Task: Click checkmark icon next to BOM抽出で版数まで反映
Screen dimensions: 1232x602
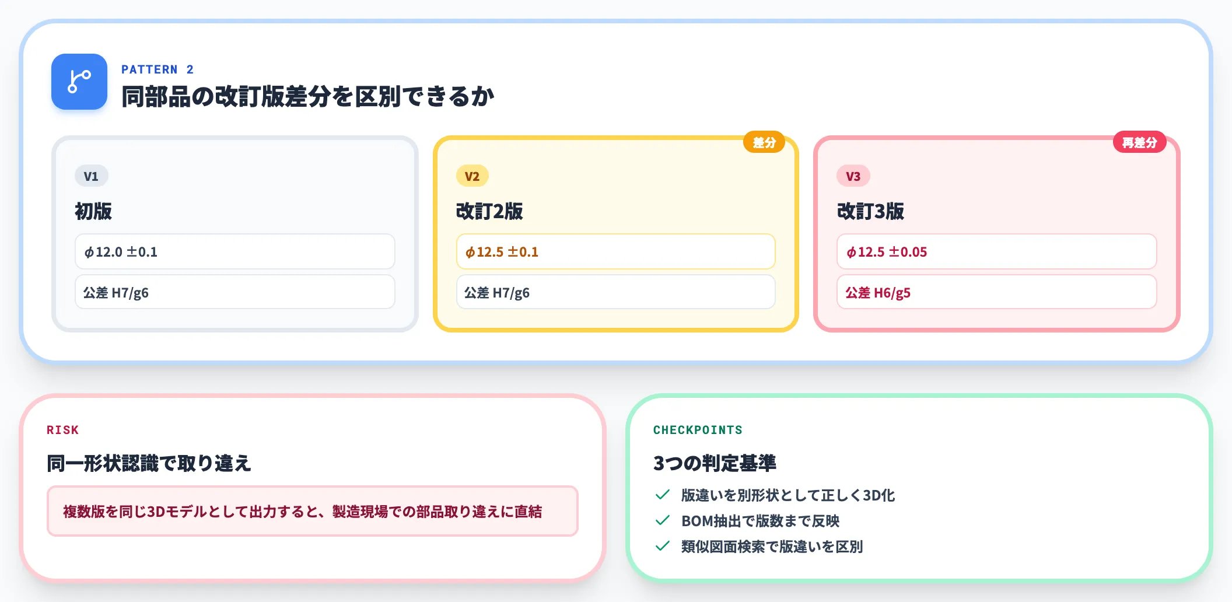Action: point(662,521)
